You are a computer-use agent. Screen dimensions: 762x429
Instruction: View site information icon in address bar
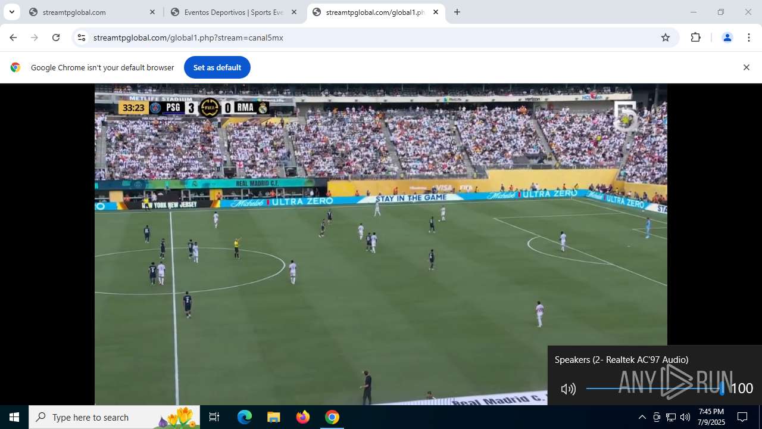coord(82,38)
